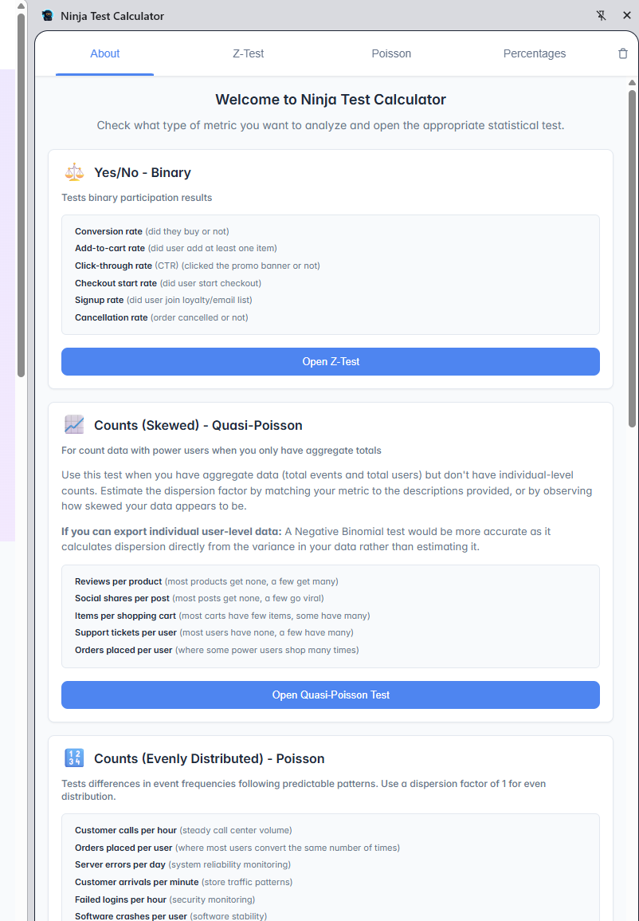The height and width of the screenshot is (921, 639).
Task: Click the Ninja Test Calculator logo icon
Action: point(47,16)
